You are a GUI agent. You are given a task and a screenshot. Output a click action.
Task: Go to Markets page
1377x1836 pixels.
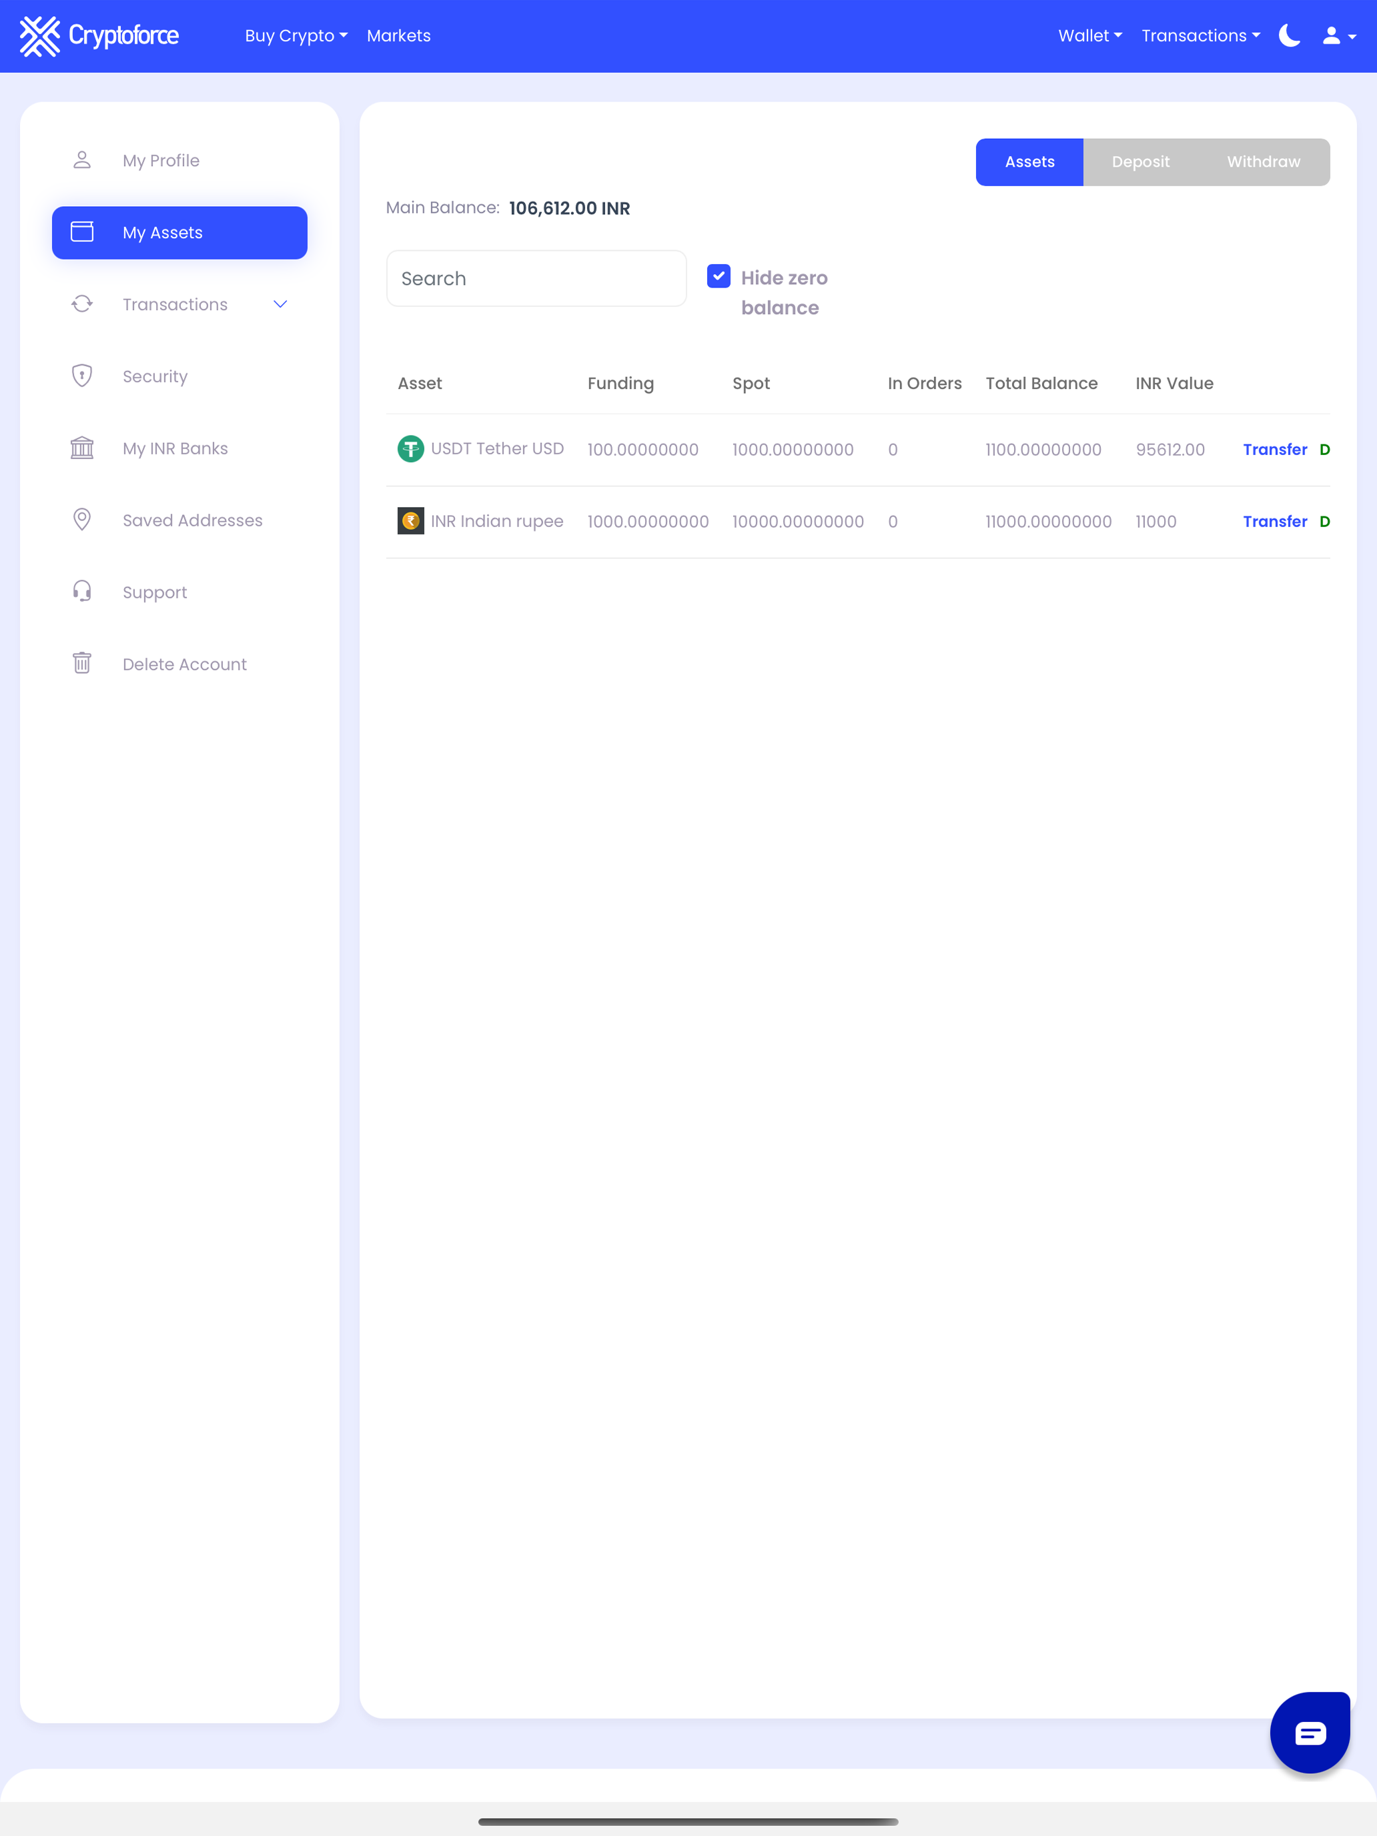click(x=398, y=35)
